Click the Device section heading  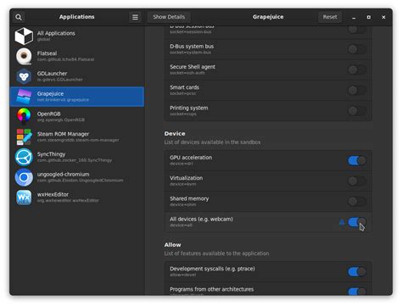pyautogui.click(x=175, y=134)
